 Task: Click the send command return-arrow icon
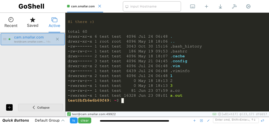[262, 121]
